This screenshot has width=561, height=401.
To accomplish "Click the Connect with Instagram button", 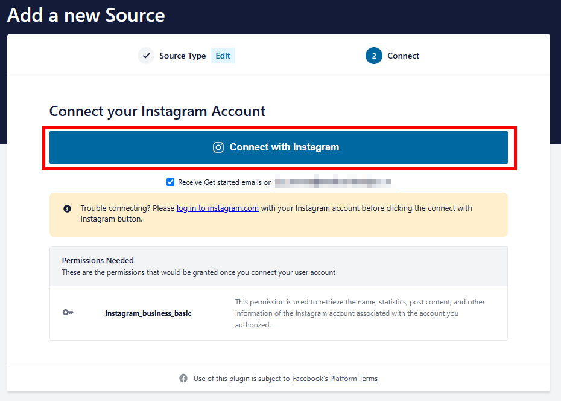I will [x=278, y=147].
